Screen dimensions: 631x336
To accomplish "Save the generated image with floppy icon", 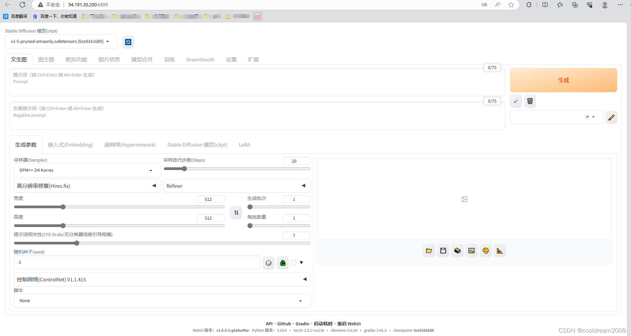I will pyautogui.click(x=443, y=251).
